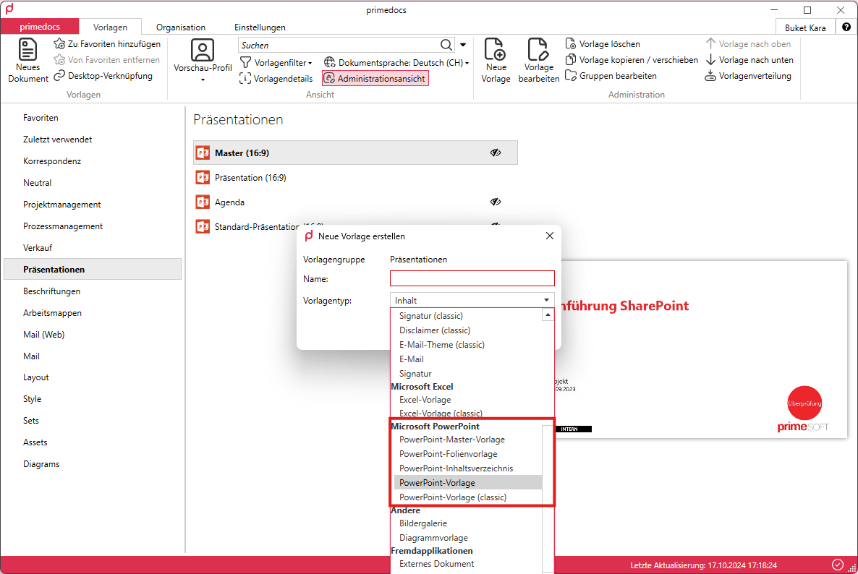The width and height of the screenshot is (858, 574).
Task: Click the Master (16:9) PowerPoint icon
Action: coord(203,153)
